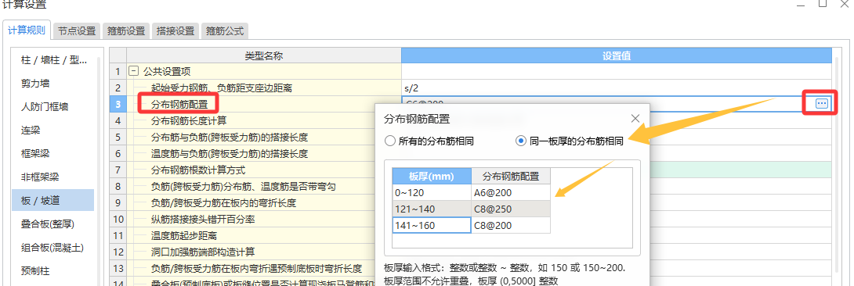Select 连梁 in the component list
854x286 pixels.
click(x=53, y=130)
